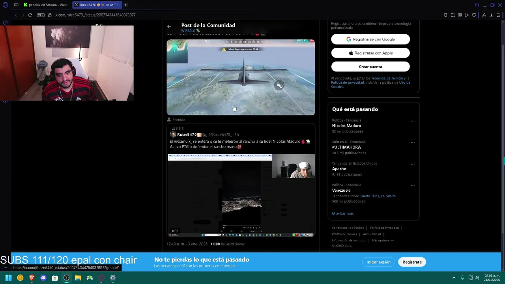Open the profile account icon in toolbar

tap(484, 15)
